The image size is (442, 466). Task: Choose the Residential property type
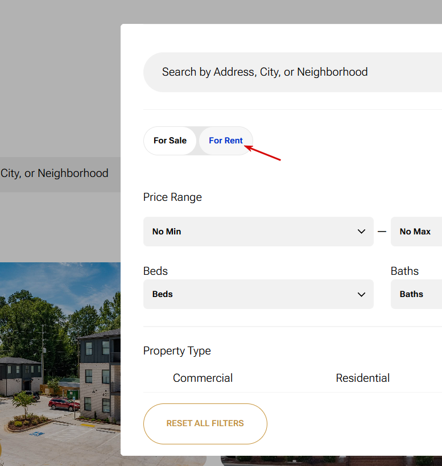click(362, 378)
